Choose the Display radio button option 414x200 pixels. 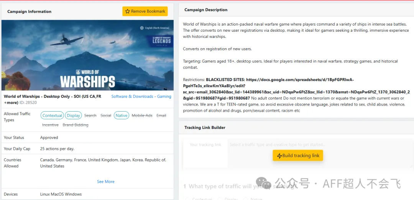pos(220,199)
